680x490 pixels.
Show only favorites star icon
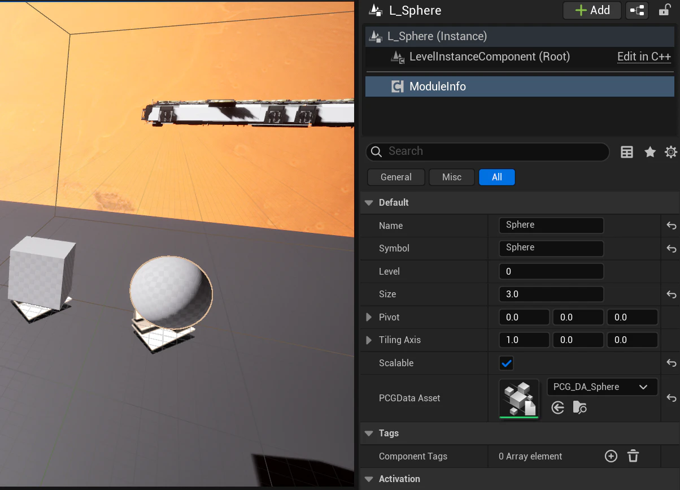coord(650,151)
